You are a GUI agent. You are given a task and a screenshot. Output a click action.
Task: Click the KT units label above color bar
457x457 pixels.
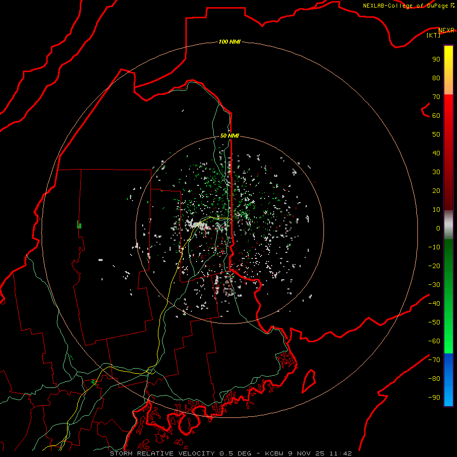434,35
